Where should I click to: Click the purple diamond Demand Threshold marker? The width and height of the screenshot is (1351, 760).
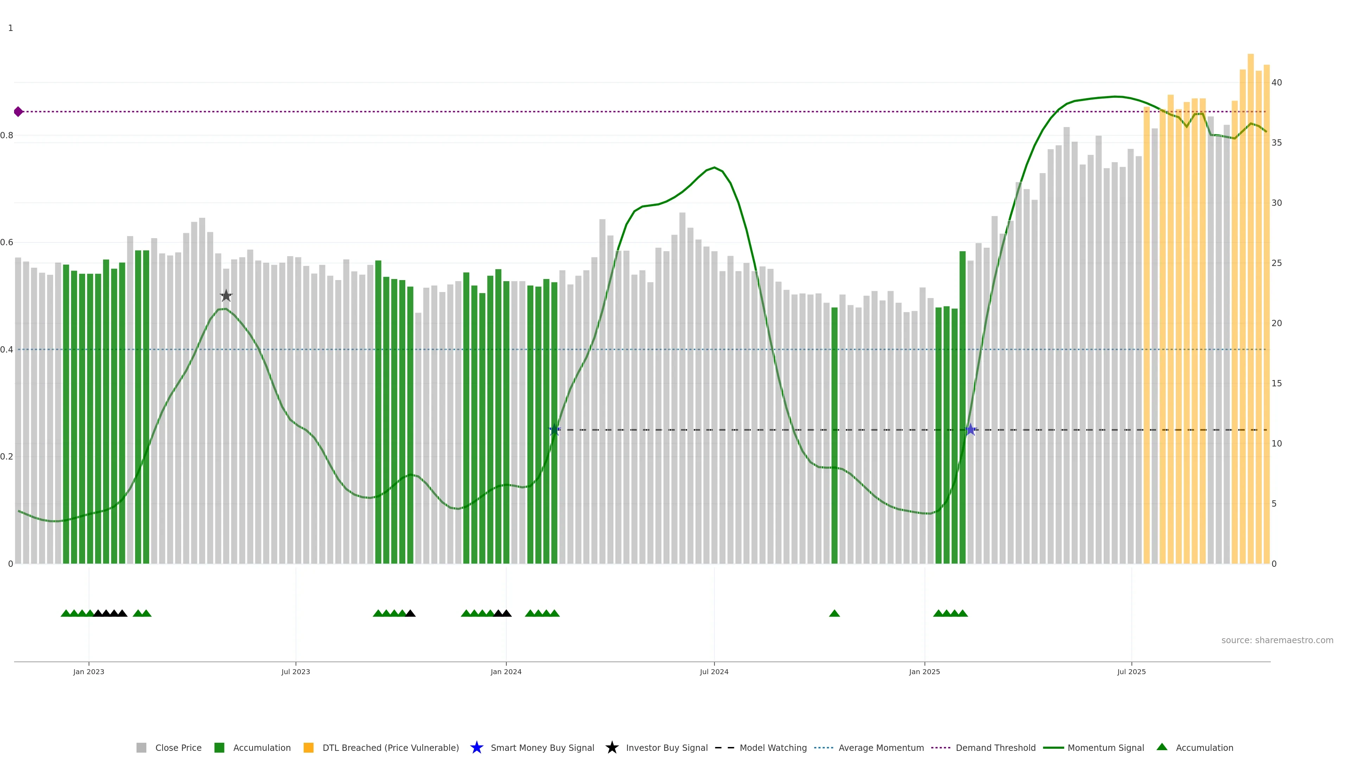click(x=18, y=112)
